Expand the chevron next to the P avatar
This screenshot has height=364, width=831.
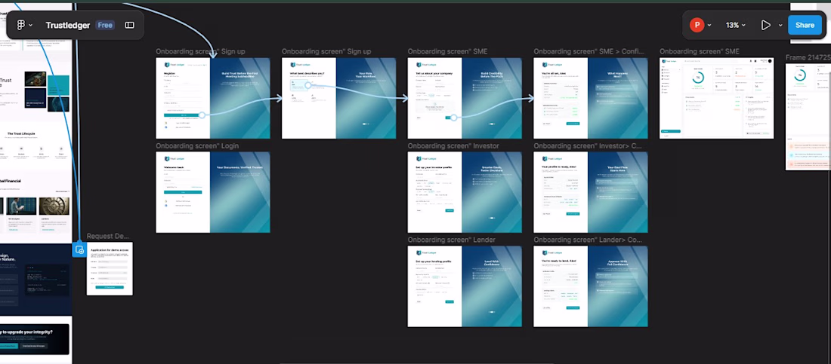709,26
